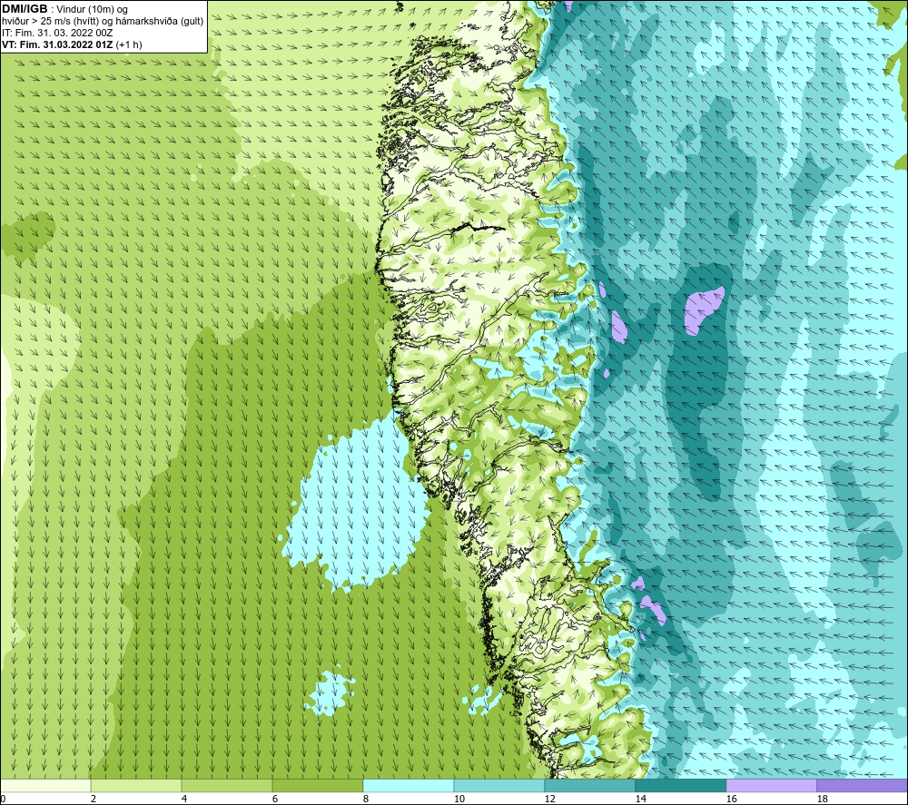Click the "4" scale label

184,799
